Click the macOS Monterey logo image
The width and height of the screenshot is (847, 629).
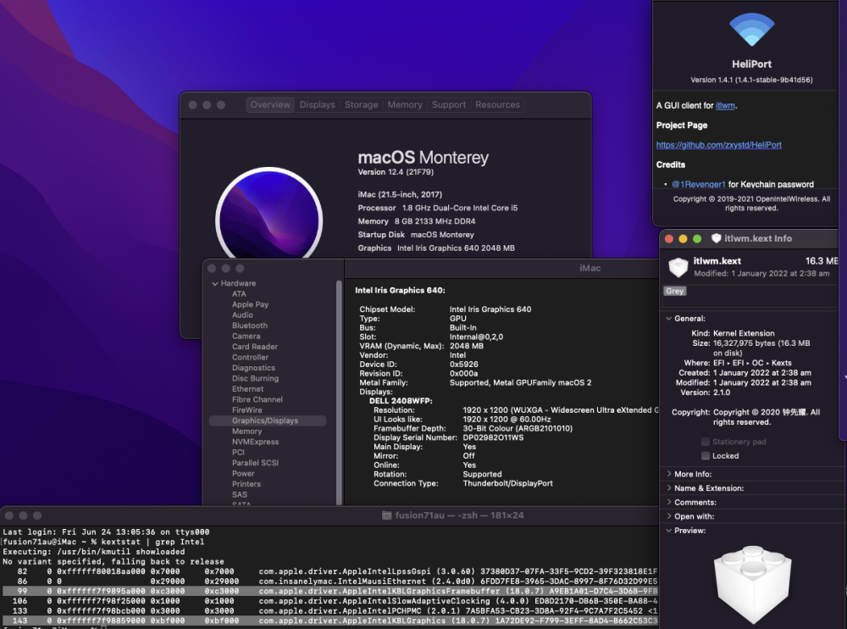click(x=269, y=214)
